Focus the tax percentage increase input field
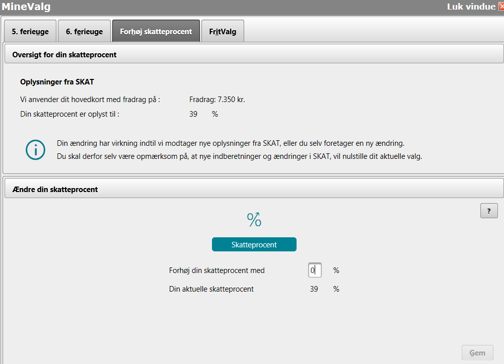Viewport: 504px width, 364px height. [315, 270]
